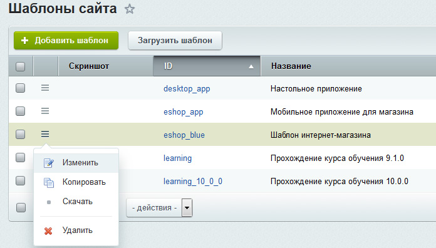
Task: Open the eshop_app template link
Action: pos(184,112)
